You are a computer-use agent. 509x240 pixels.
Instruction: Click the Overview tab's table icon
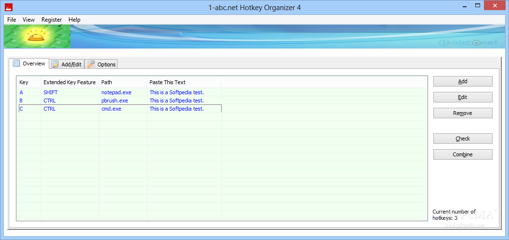[16, 63]
